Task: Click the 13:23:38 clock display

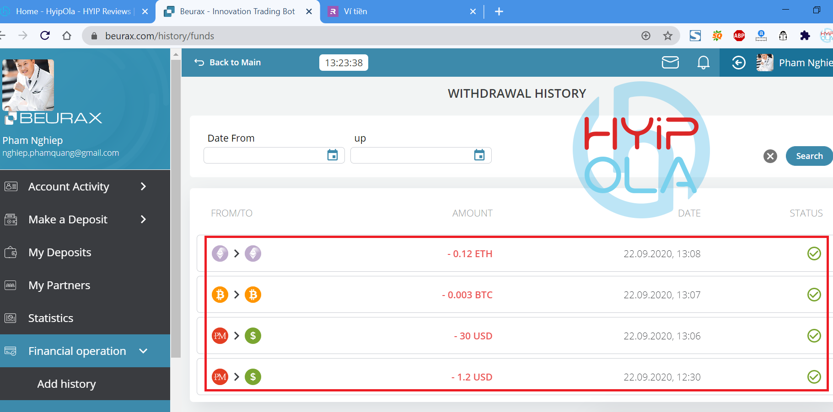Action: point(344,63)
